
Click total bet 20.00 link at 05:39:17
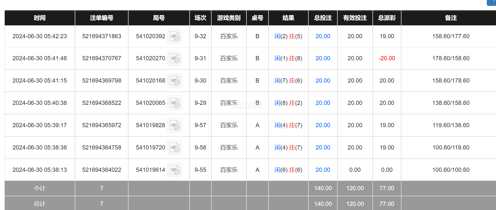tap(323, 125)
